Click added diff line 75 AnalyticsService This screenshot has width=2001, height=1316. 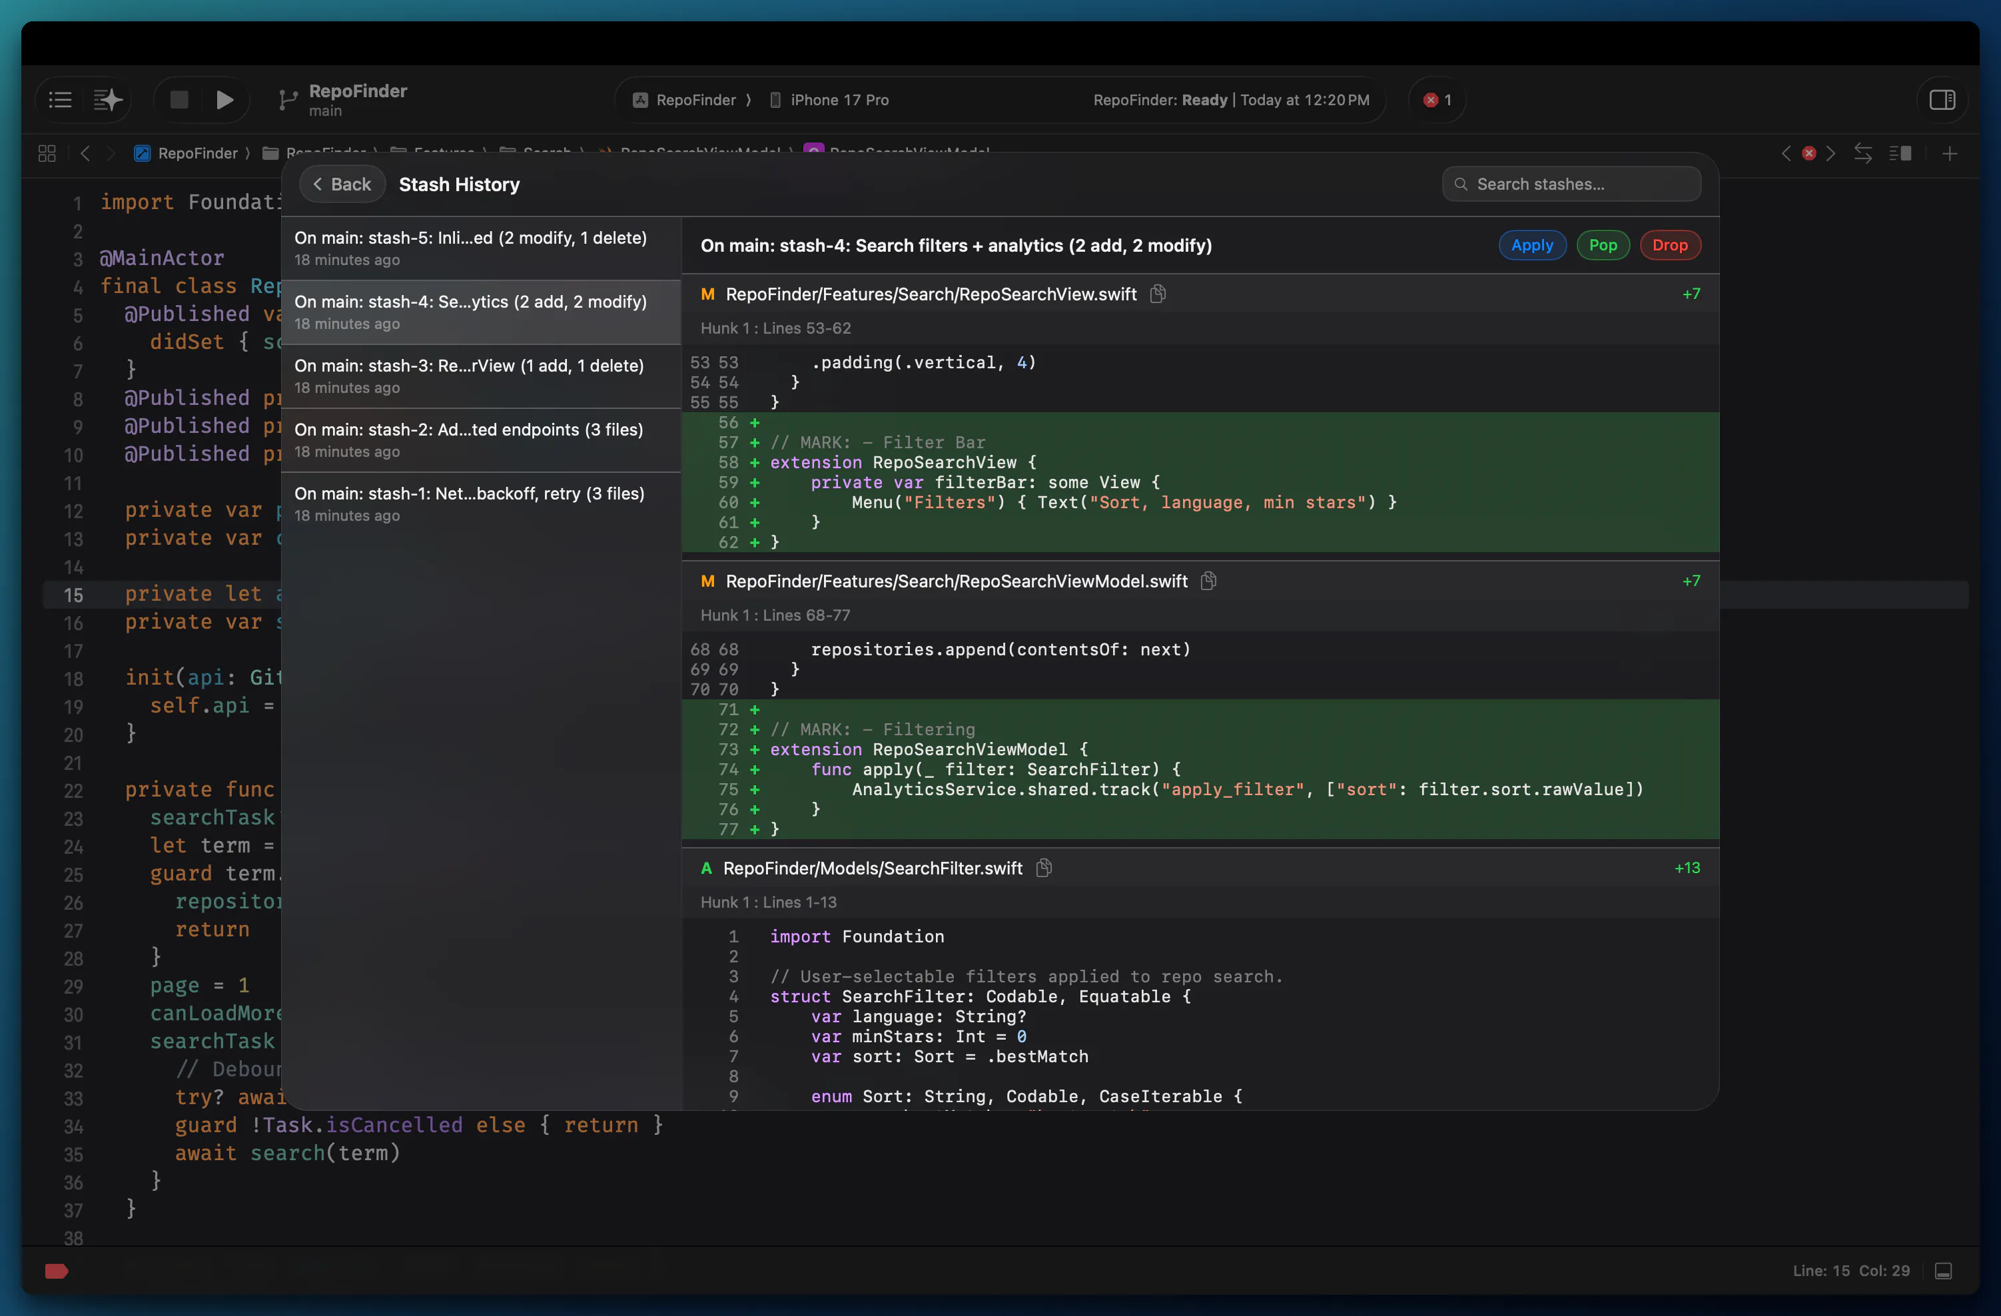click(x=1200, y=789)
